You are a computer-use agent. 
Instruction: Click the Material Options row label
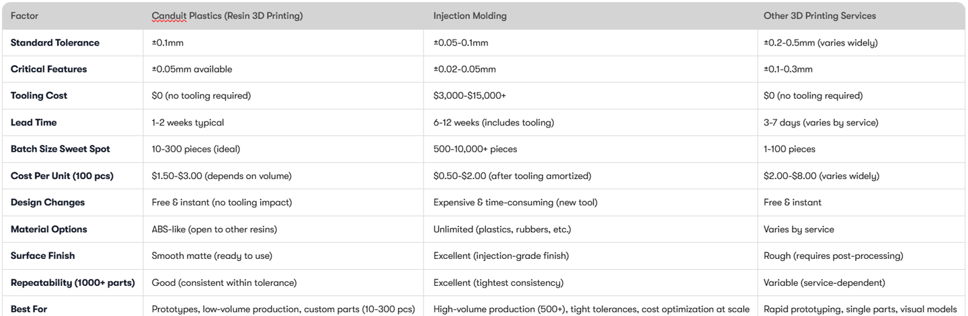tap(49, 229)
